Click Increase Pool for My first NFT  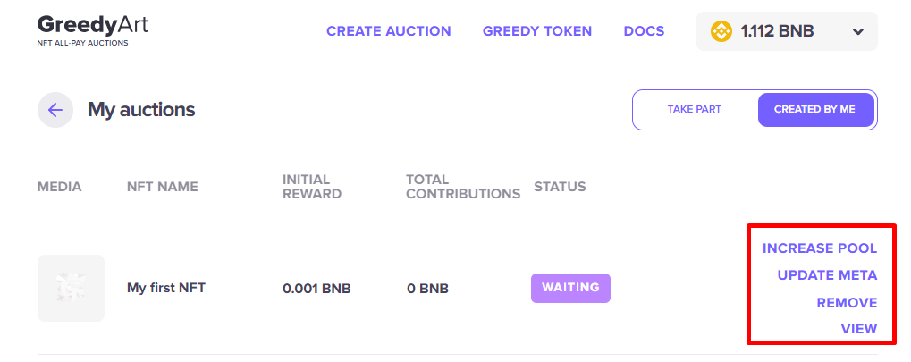coord(819,248)
